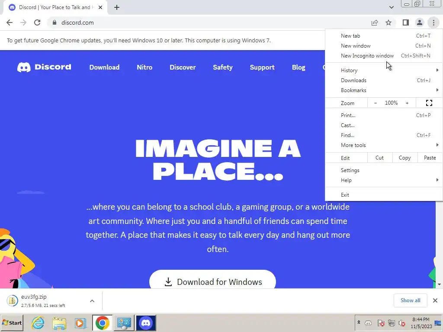Click the Chrome icon in the taskbar
This screenshot has height=332, width=443.
[x=102, y=322]
